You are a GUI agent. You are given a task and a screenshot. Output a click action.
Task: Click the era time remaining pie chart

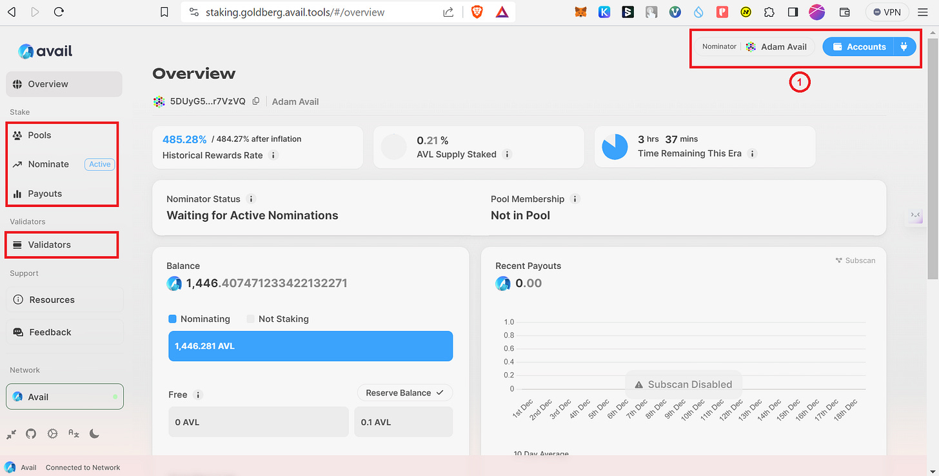615,147
